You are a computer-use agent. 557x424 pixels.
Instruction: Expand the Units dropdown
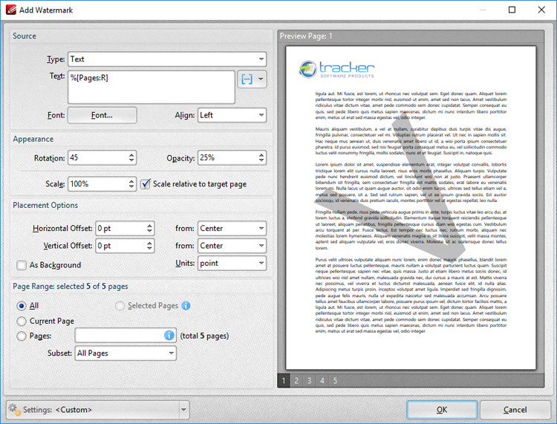(232, 263)
